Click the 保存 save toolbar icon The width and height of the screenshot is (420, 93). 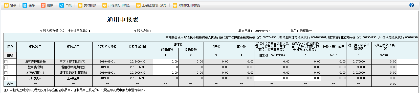point(25,5)
